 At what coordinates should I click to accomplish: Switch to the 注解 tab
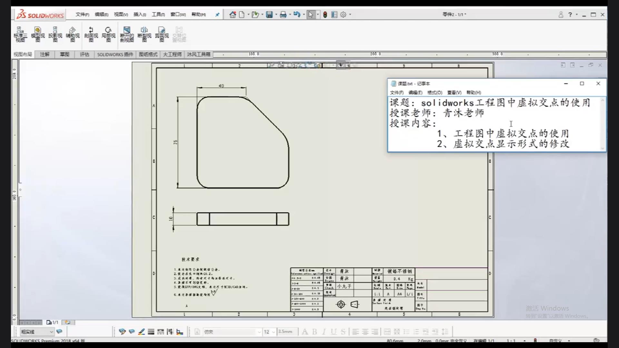tap(45, 54)
